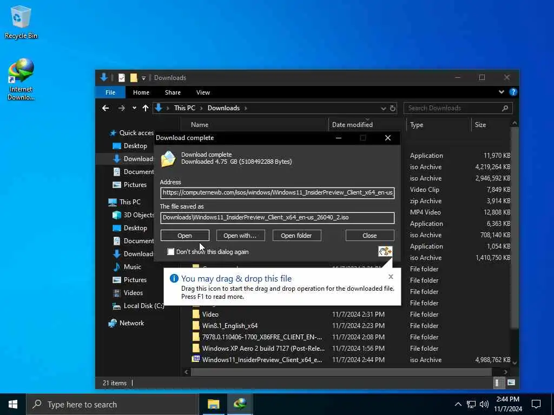The width and height of the screenshot is (554, 415).
Task: Open the Share ribbon tab
Action: pyautogui.click(x=173, y=92)
